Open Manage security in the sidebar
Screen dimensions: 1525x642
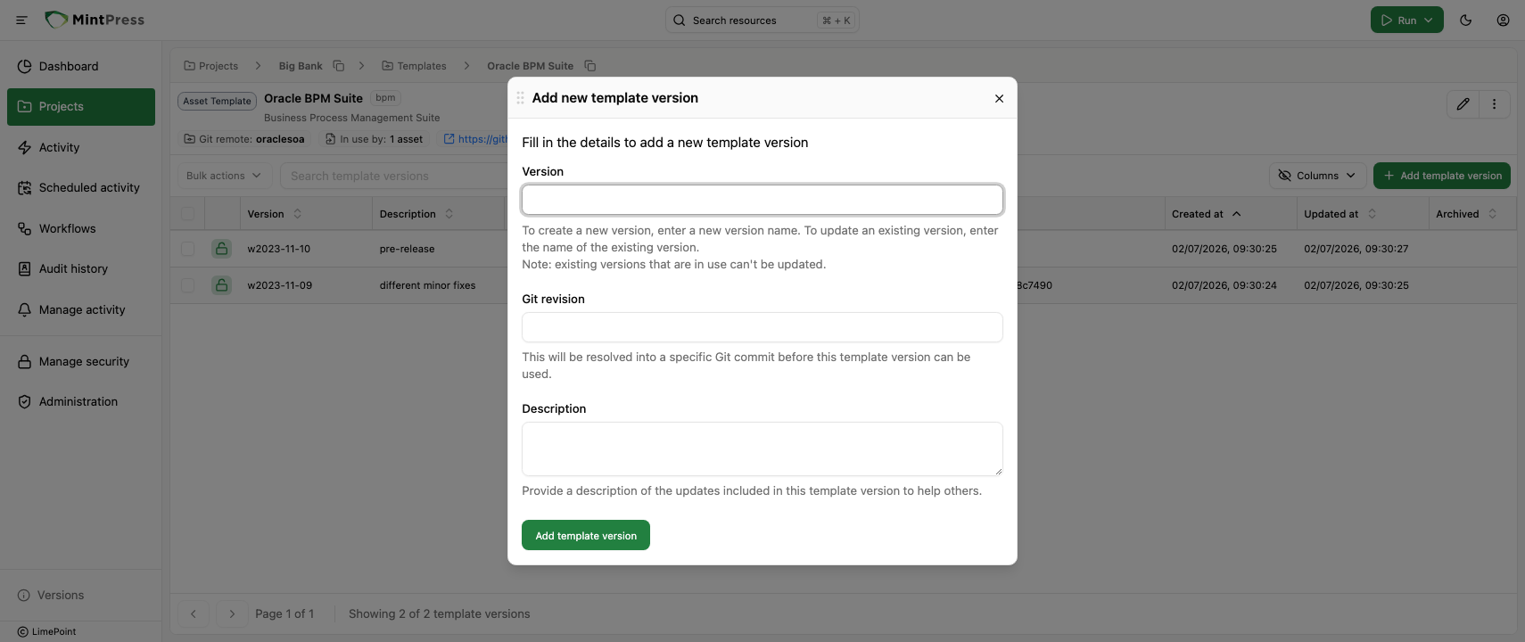pyautogui.click(x=81, y=361)
